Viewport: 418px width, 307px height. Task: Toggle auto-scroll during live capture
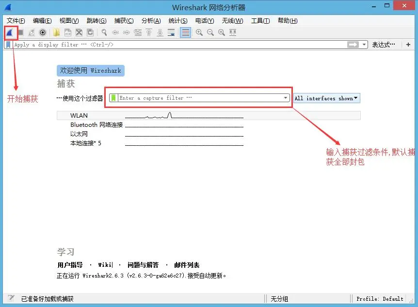click(171, 32)
